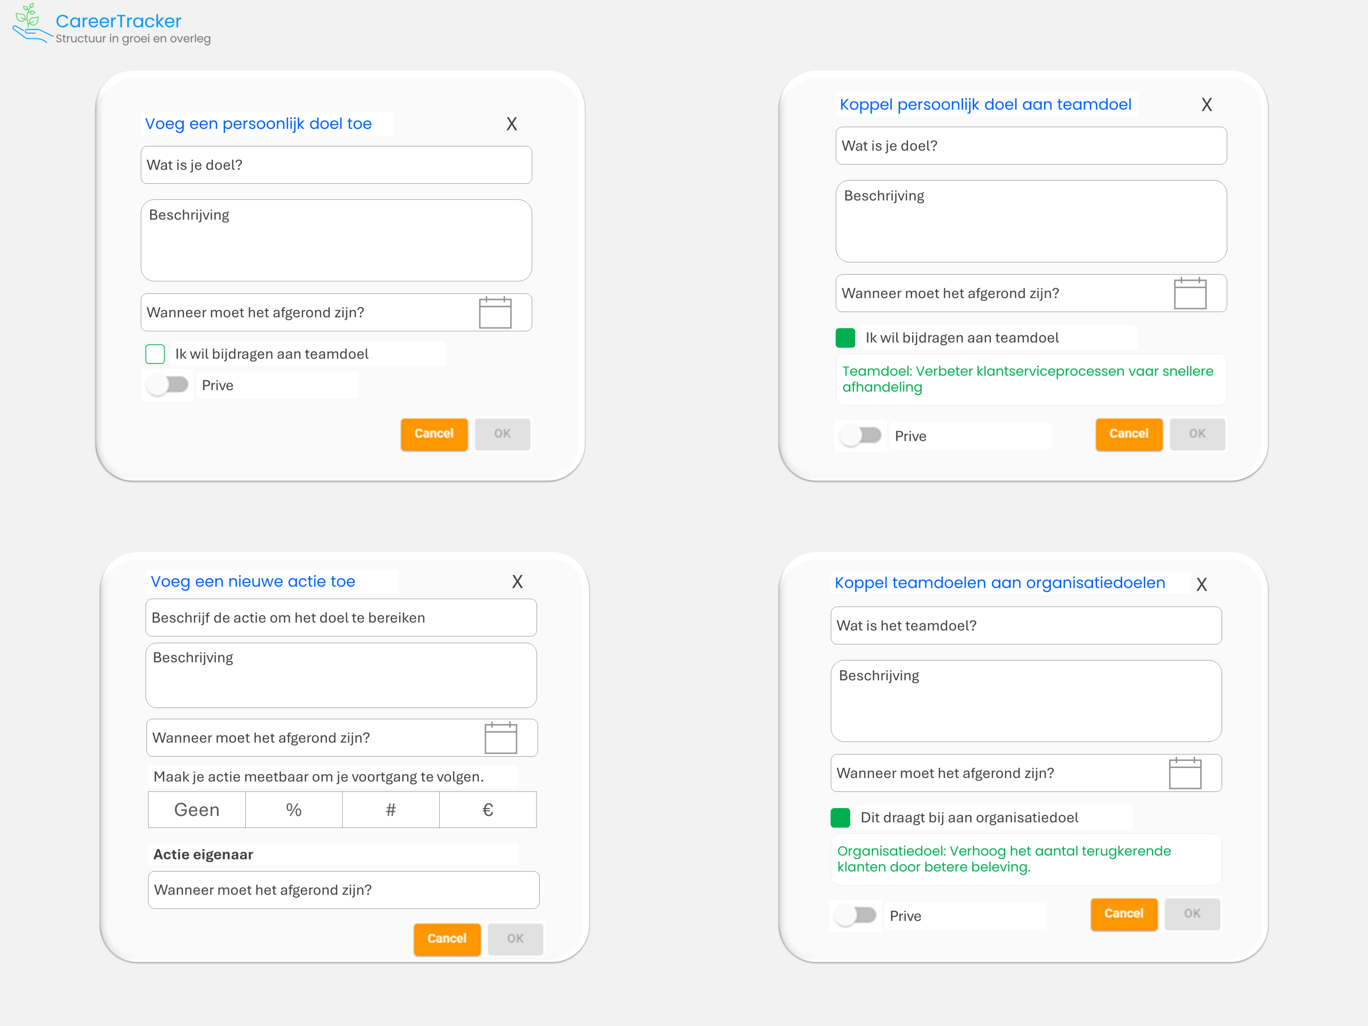Toggle Prive switch in Koppel teamdoelen dialog

coord(856,915)
